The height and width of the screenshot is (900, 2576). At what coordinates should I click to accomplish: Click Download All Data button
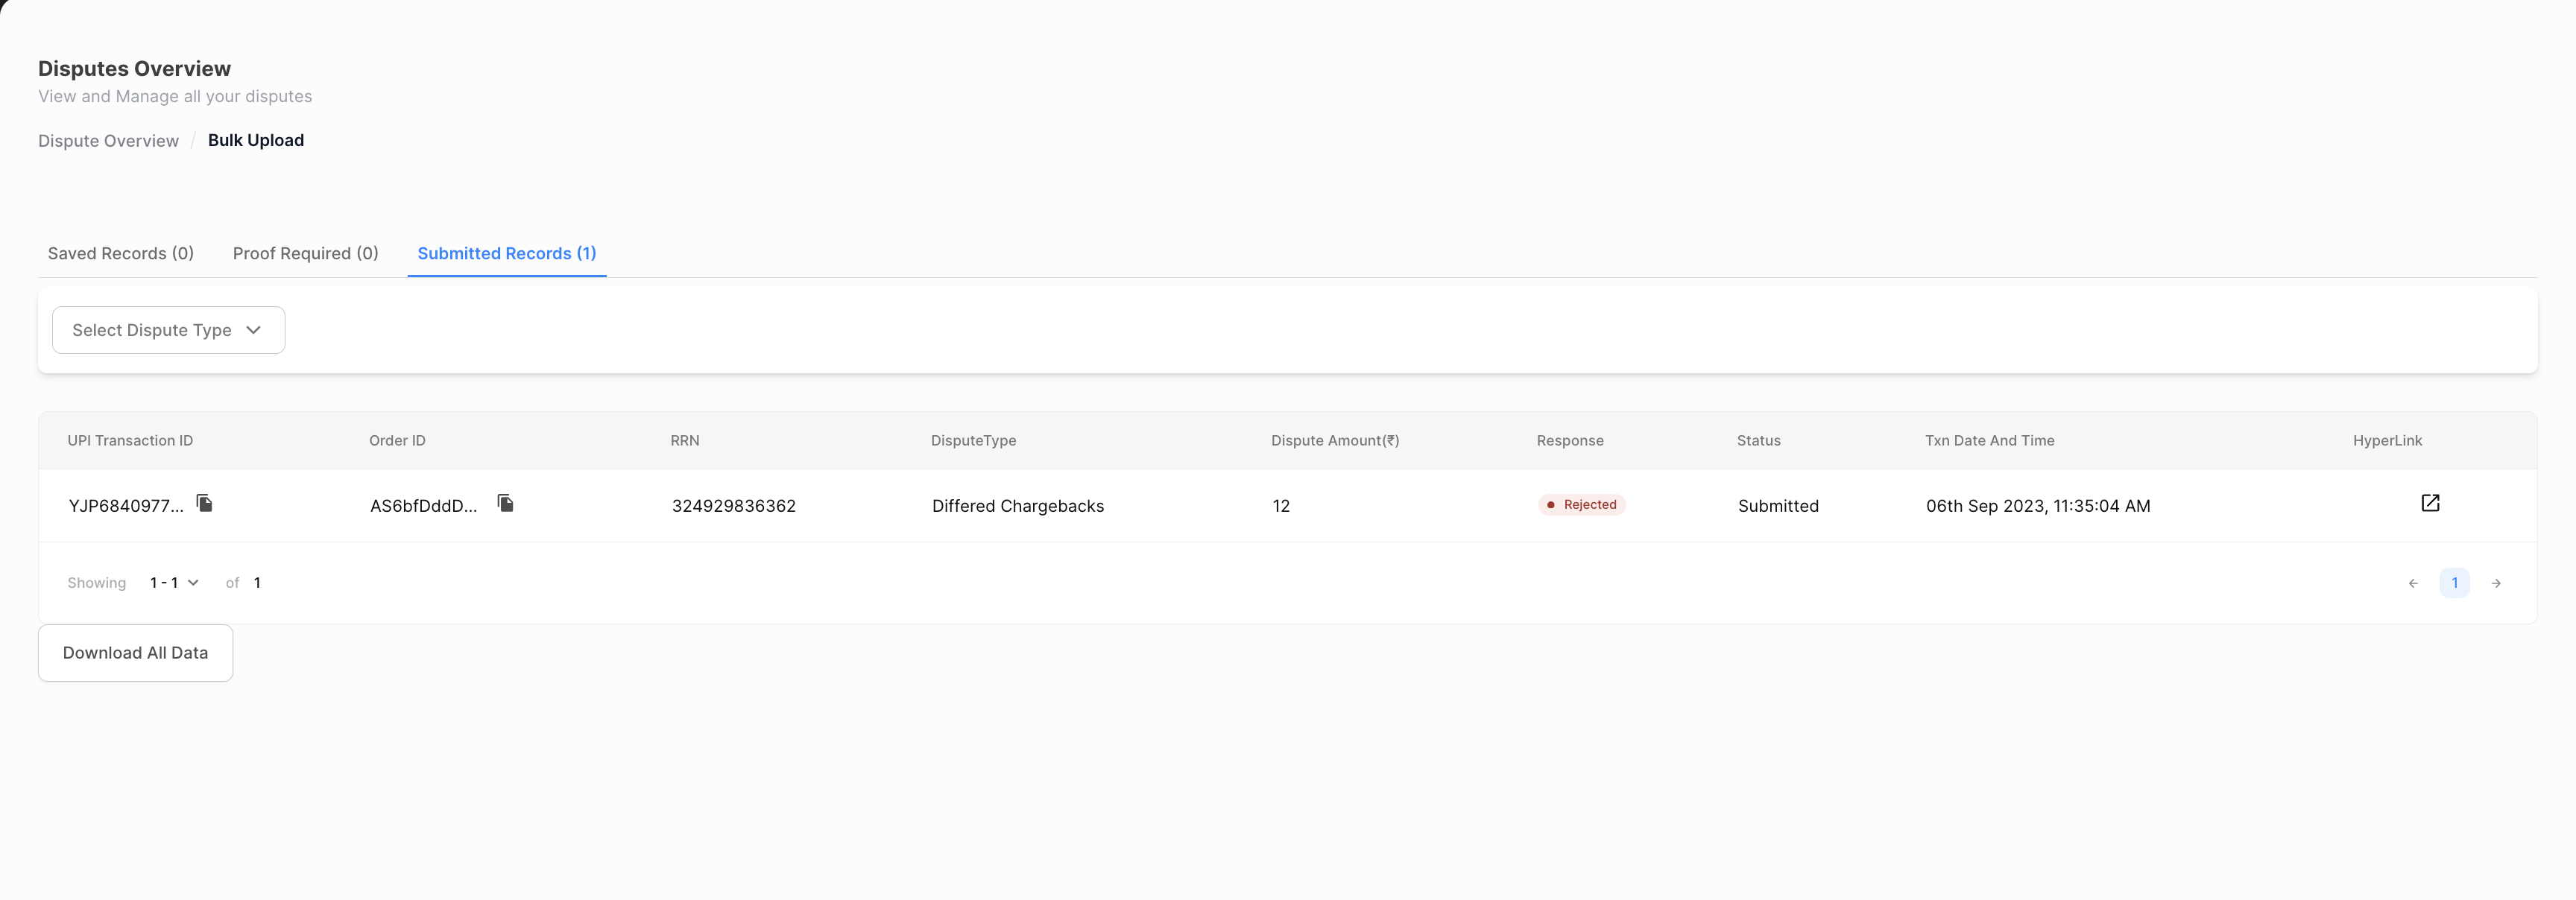click(135, 653)
